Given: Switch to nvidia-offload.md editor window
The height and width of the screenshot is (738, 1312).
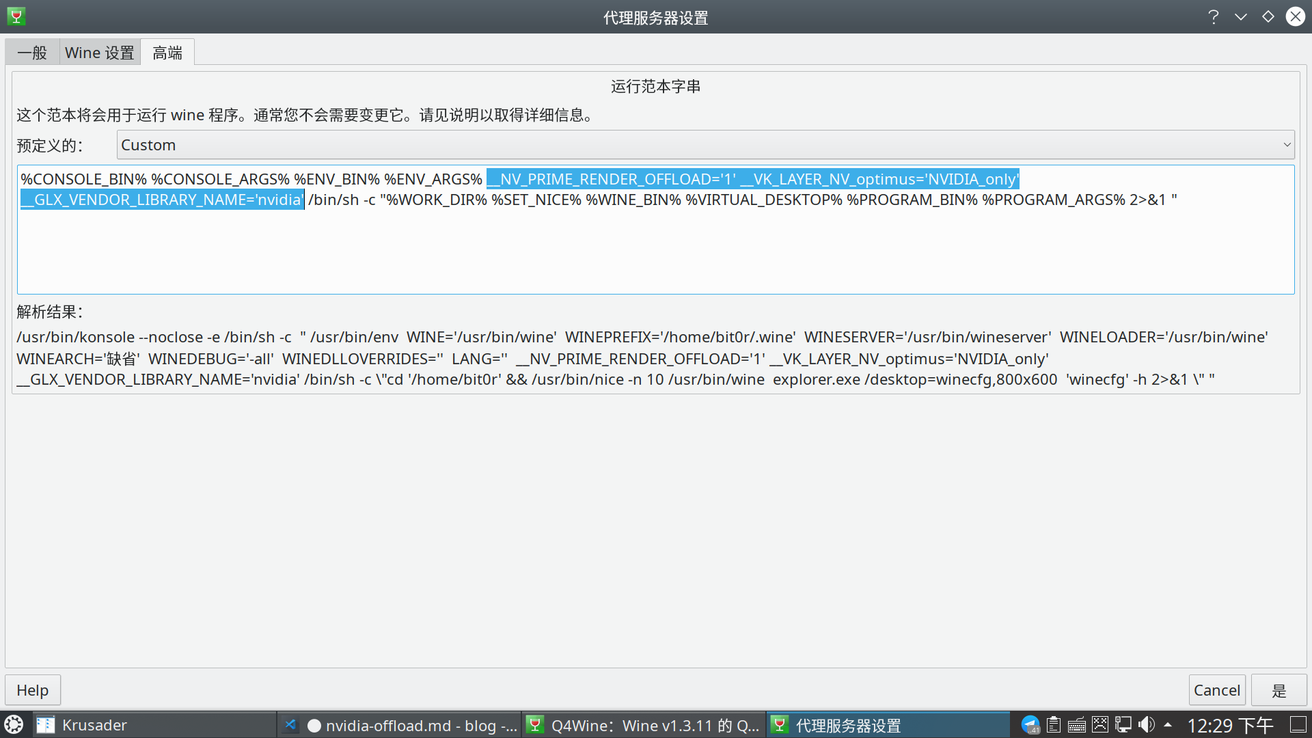Looking at the screenshot, I should tap(399, 725).
